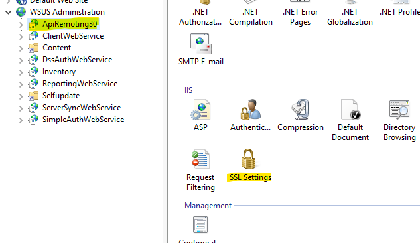Image resolution: width=420 pixels, height=243 pixels.
Task: Open the SMTP E-mail feature
Action: pyautogui.click(x=201, y=50)
